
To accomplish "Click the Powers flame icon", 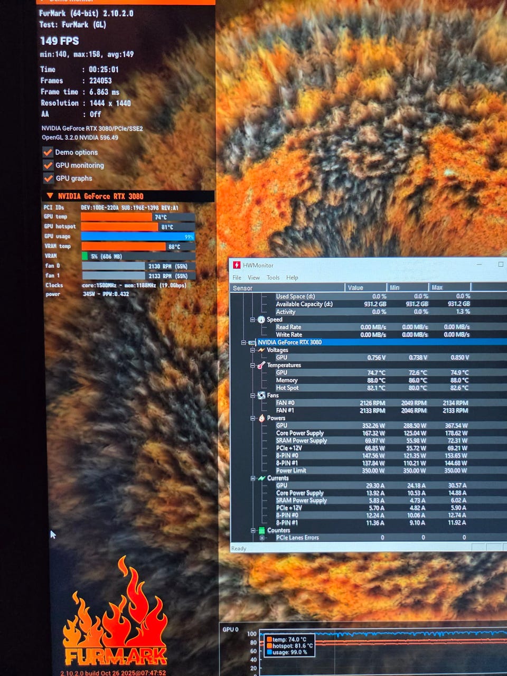I will (x=261, y=418).
